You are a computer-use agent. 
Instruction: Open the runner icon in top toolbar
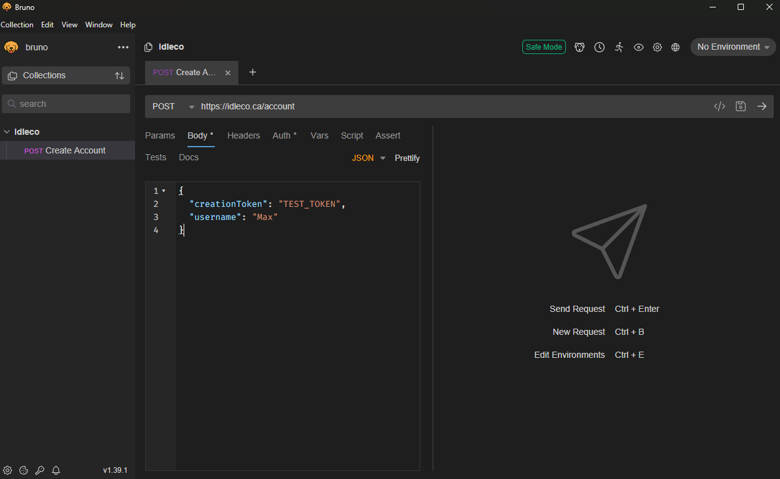tap(618, 47)
